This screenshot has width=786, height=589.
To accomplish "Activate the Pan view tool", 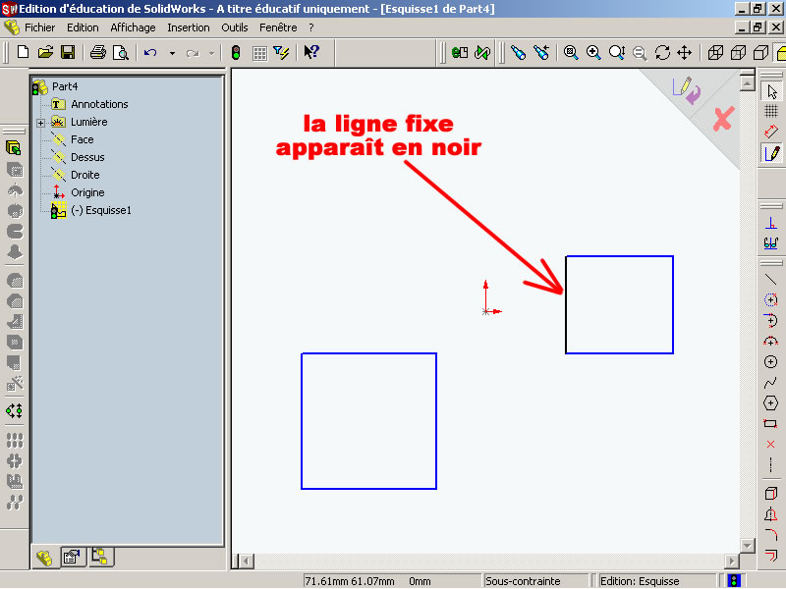I will point(684,52).
